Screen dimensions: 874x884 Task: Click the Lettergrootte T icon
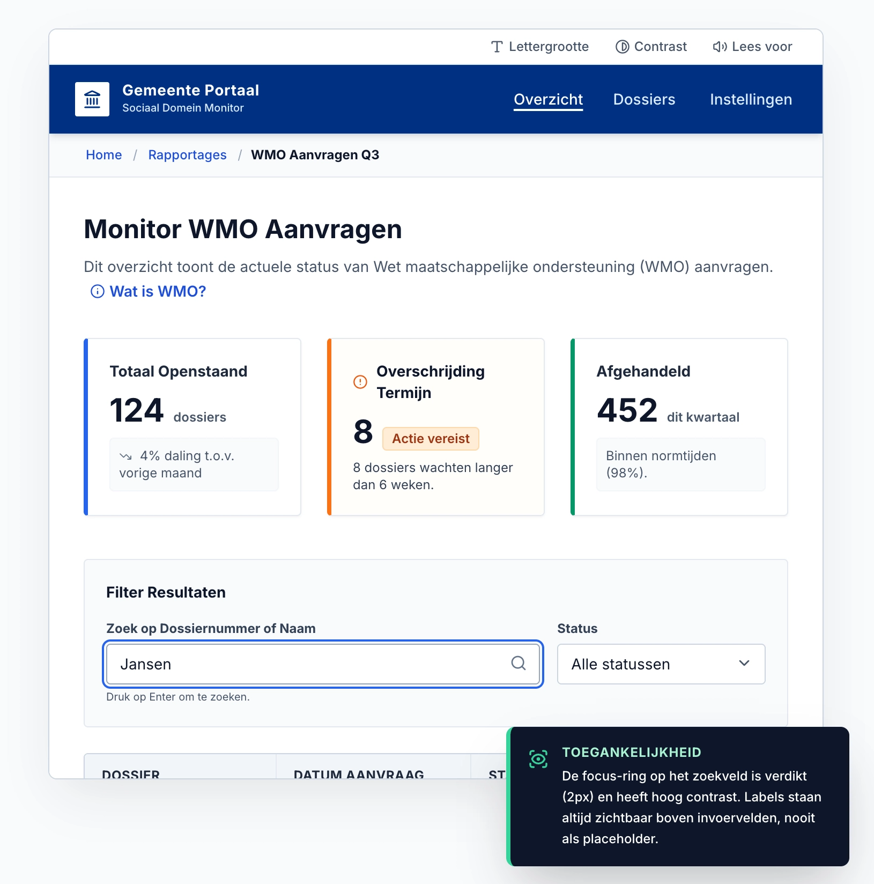click(x=497, y=47)
